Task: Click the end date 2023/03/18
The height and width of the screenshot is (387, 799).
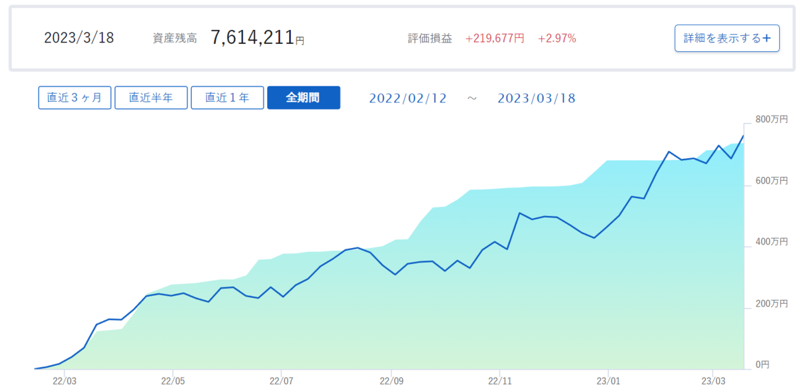Action: pyautogui.click(x=537, y=98)
